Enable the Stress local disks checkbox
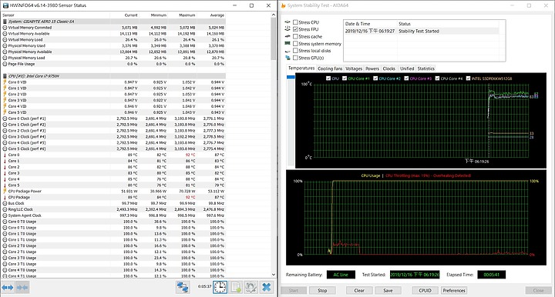The width and height of the screenshot is (555, 297). pyautogui.click(x=295, y=51)
